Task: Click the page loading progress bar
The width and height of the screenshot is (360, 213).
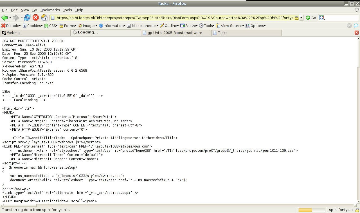Action: (x=312, y=210)
